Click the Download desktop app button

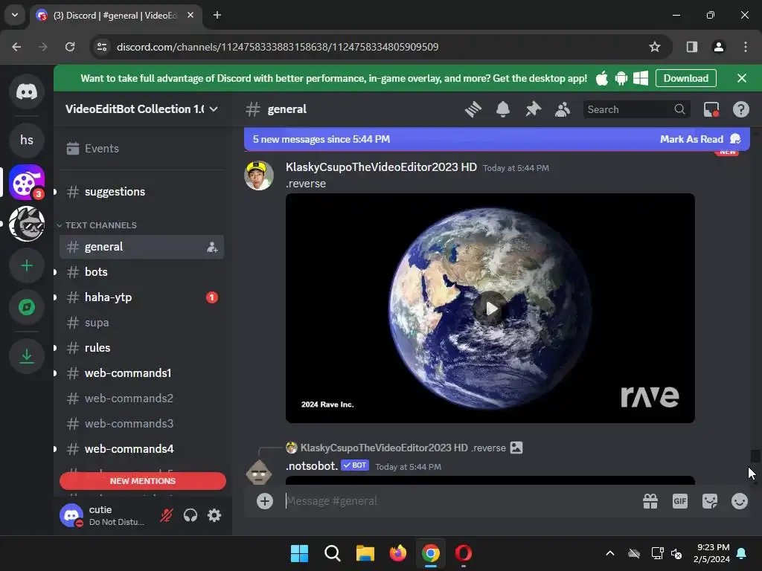coord(685,78)
